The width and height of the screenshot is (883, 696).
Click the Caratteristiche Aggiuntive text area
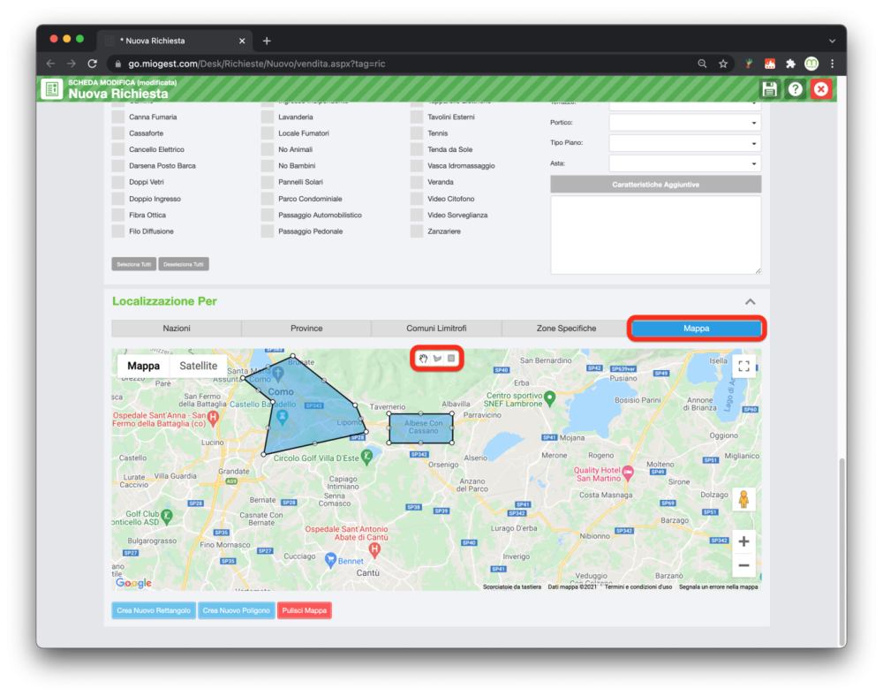click(x=655, y=235)
